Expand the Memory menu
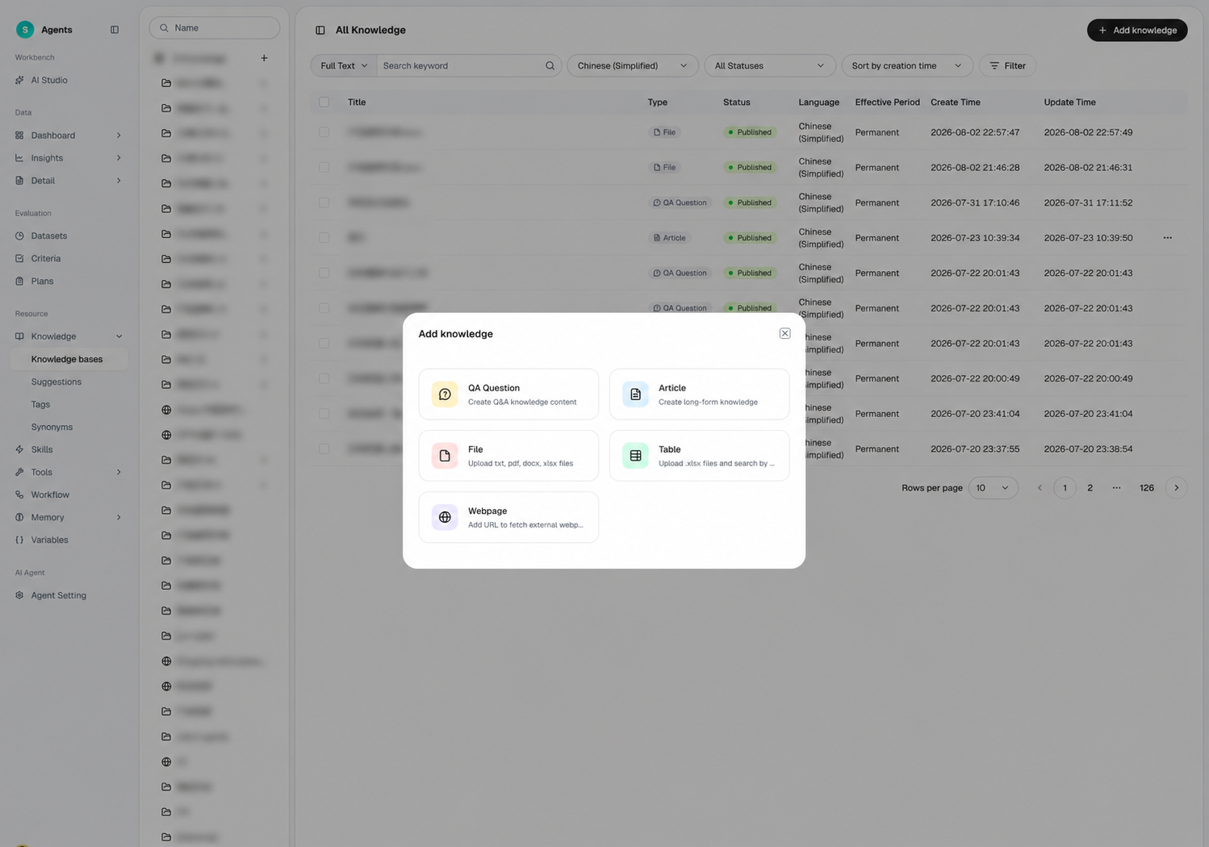Image resolution: width=1209 pixels, height=847 pixels. click(69, 517)
